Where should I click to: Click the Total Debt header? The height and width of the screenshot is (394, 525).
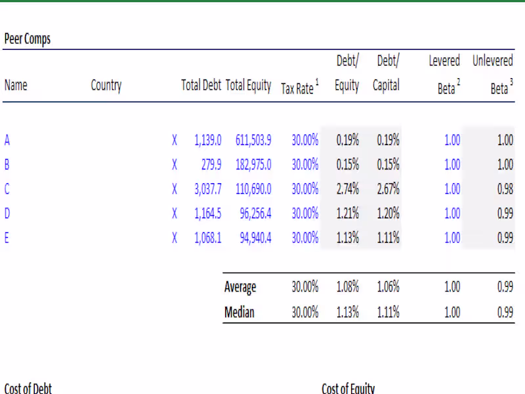201,85
